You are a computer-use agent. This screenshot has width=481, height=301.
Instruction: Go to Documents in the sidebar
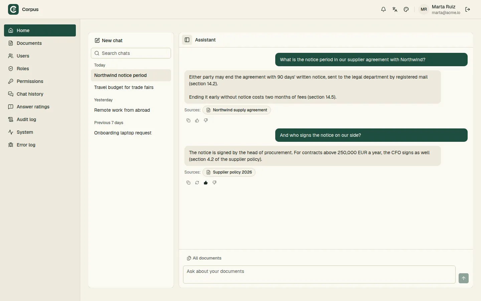click(40, 43)
